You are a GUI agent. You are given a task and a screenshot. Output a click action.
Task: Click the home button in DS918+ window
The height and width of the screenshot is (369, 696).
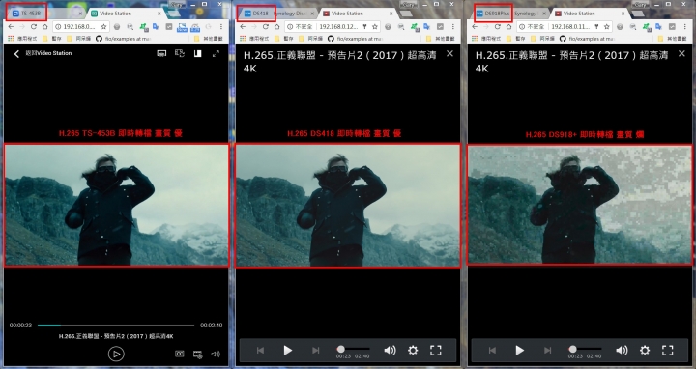[509, 27]
